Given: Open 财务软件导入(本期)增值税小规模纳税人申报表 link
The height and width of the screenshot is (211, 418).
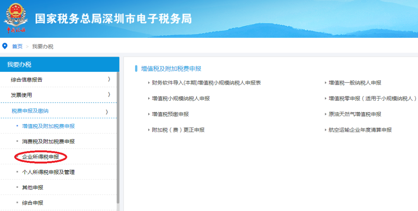Looking at the screenshot, I should pos(206,83).
